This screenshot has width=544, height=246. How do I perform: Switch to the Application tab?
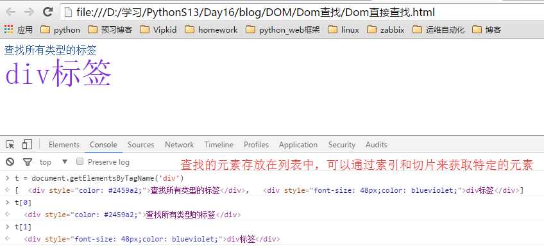(298, 145)
